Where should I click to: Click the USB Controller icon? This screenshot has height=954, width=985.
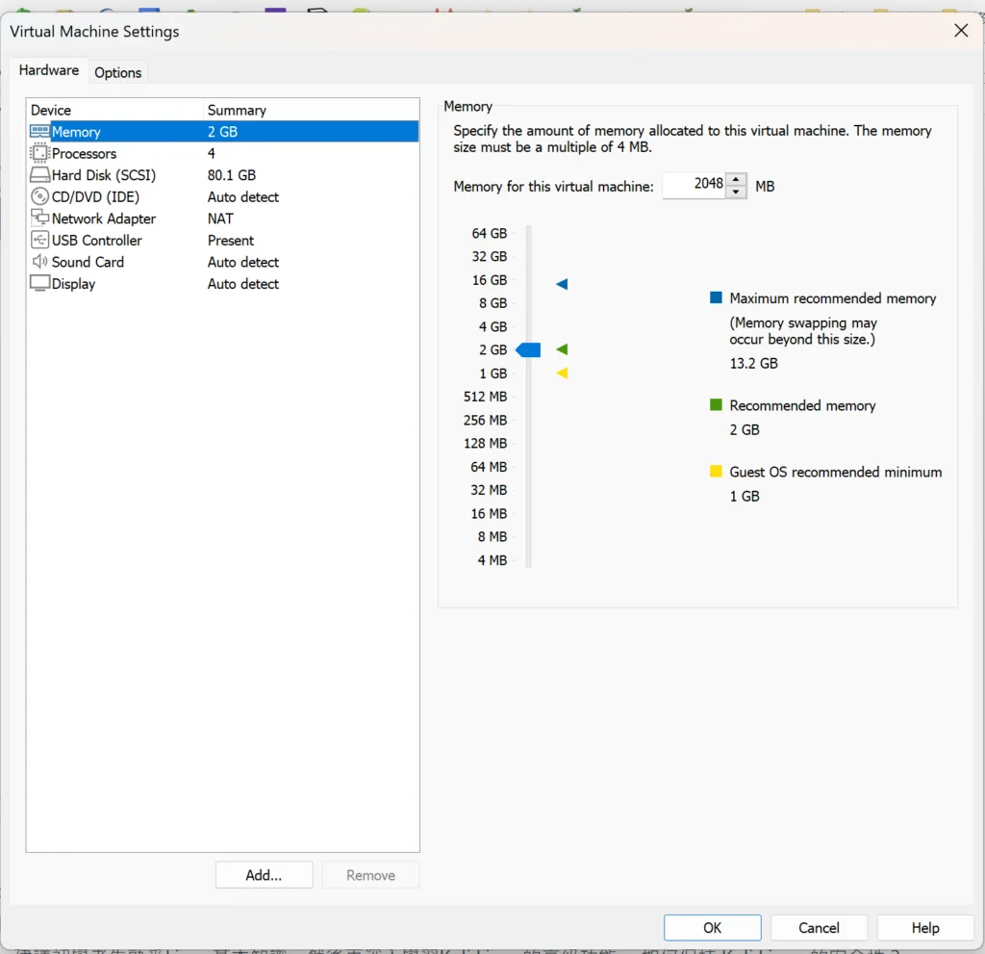(x=39, y=240)
